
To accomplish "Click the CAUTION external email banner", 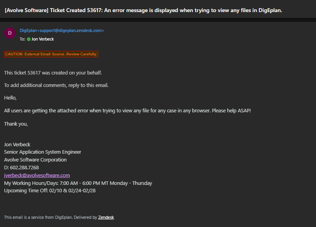I will pyautogui.click(x=51, y=54).
